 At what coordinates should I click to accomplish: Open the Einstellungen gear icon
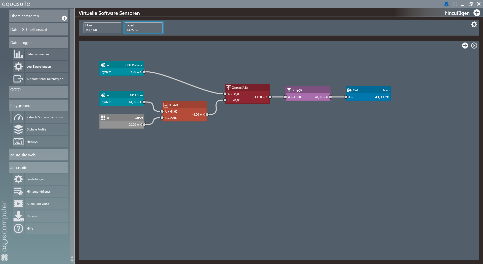point(18,179)
